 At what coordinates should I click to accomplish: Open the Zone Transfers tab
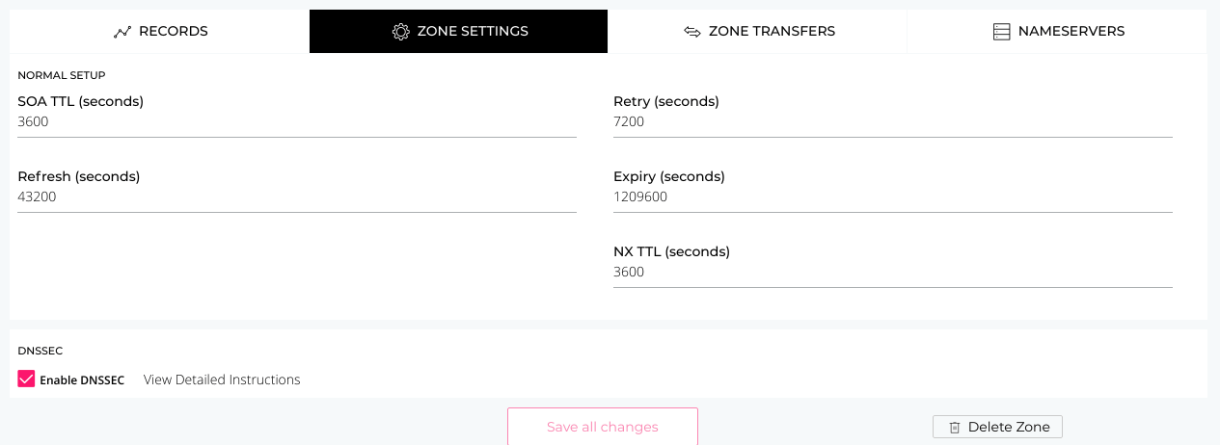758,32
